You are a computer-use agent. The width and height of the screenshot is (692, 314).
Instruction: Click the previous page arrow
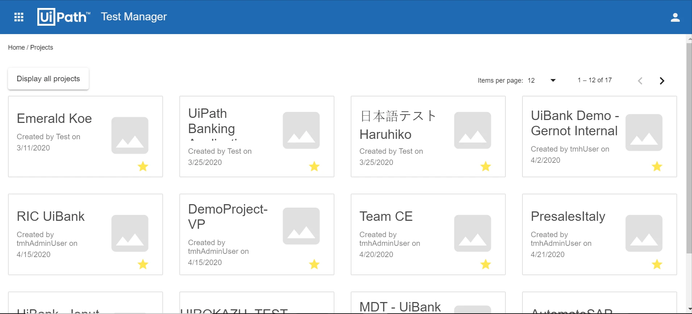[x=640, y=81]
